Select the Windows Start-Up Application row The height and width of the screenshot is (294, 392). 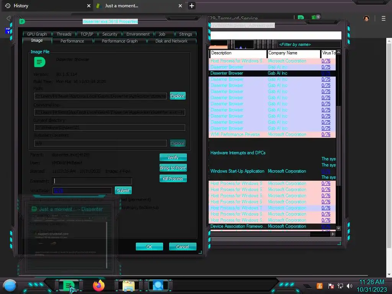pos(272,171)
